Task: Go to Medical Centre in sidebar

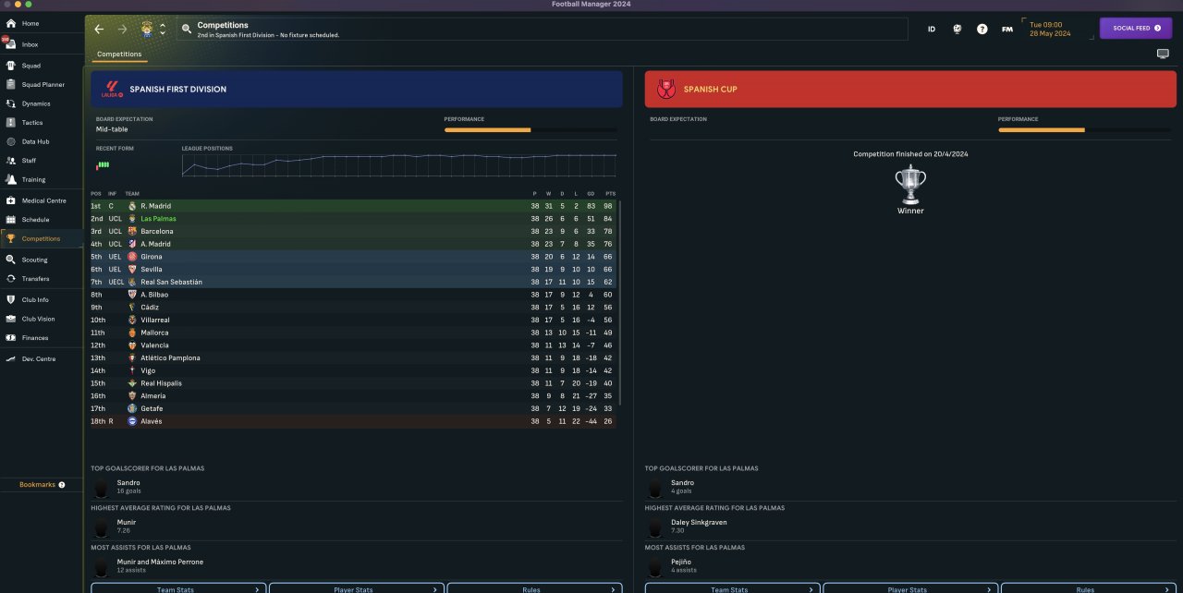Action: pos(43,200)
